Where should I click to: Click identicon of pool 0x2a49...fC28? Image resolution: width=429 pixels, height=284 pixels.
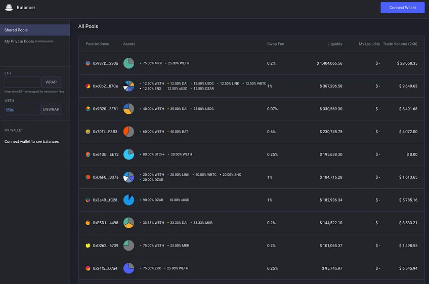click(x=88, y=200)
